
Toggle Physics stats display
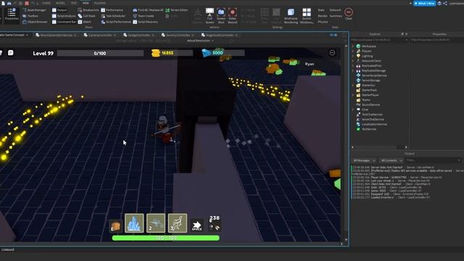(323, 22)
